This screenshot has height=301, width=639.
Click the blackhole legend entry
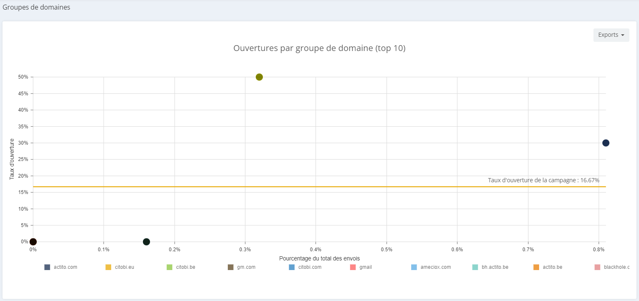[x=612, y=267]
